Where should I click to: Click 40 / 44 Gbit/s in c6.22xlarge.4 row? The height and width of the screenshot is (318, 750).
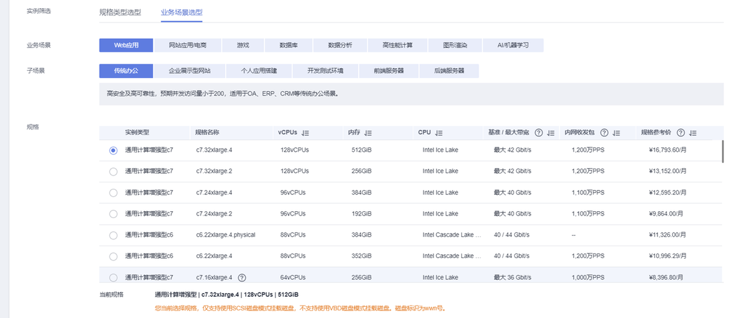[x=511, y=256]
